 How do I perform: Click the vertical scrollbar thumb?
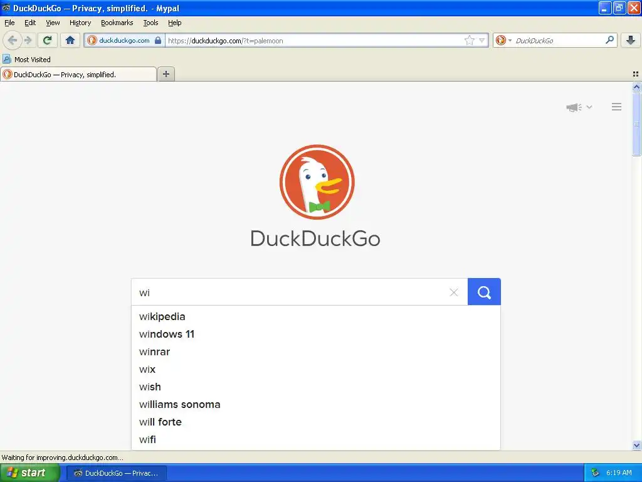point(636,124)
